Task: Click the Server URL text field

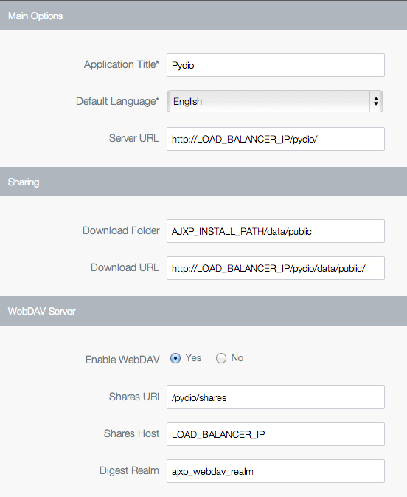Action: pyautogui.click(x=276, y=139)
